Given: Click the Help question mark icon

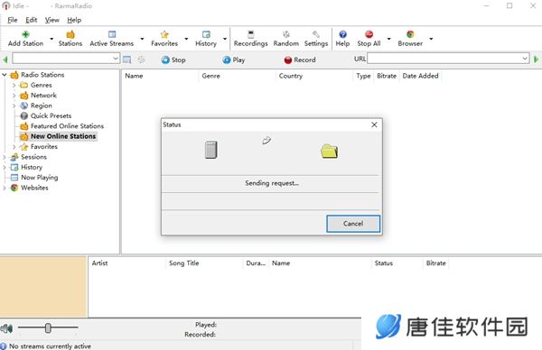Looking at the screenshot, I should coord(342,34).
